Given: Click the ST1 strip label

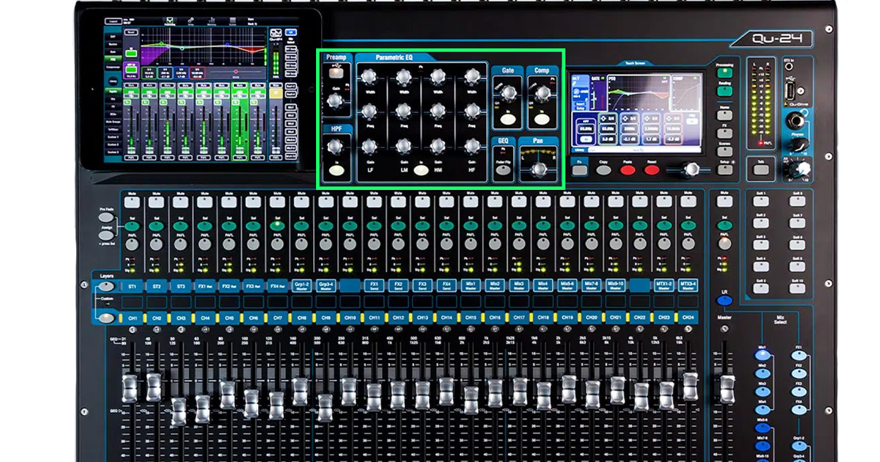Looking at the screenshot, I should [x=133, y=285].
